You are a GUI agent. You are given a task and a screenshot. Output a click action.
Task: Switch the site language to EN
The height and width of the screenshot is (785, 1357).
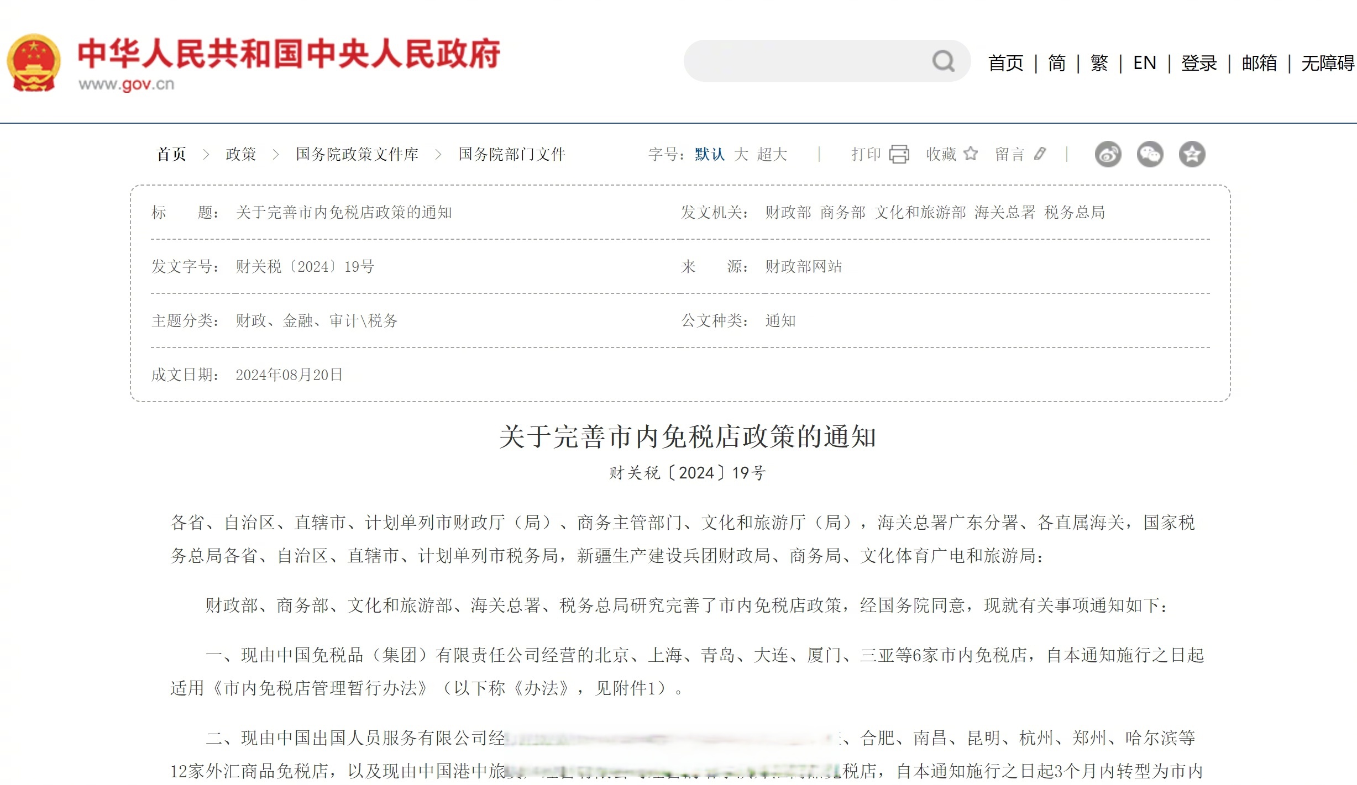coord(1144,62)
